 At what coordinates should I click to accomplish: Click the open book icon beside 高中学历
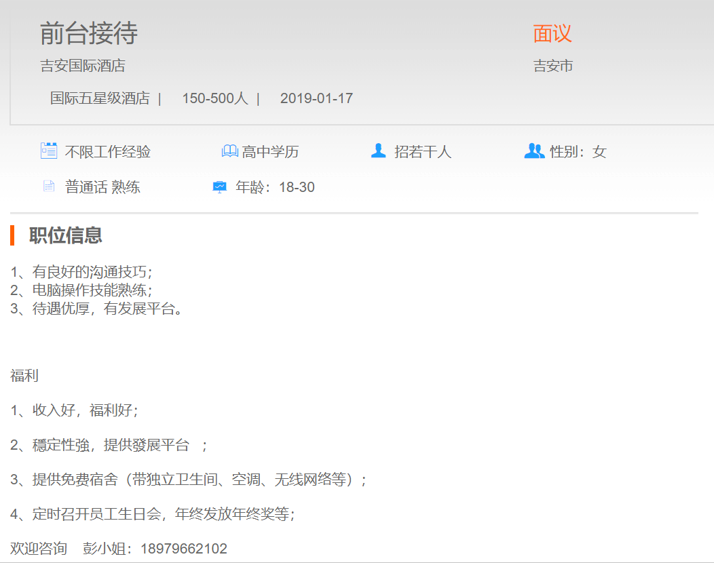tap(229, 151)
